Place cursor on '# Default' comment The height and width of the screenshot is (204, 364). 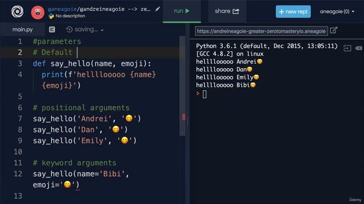coord(52,52)
